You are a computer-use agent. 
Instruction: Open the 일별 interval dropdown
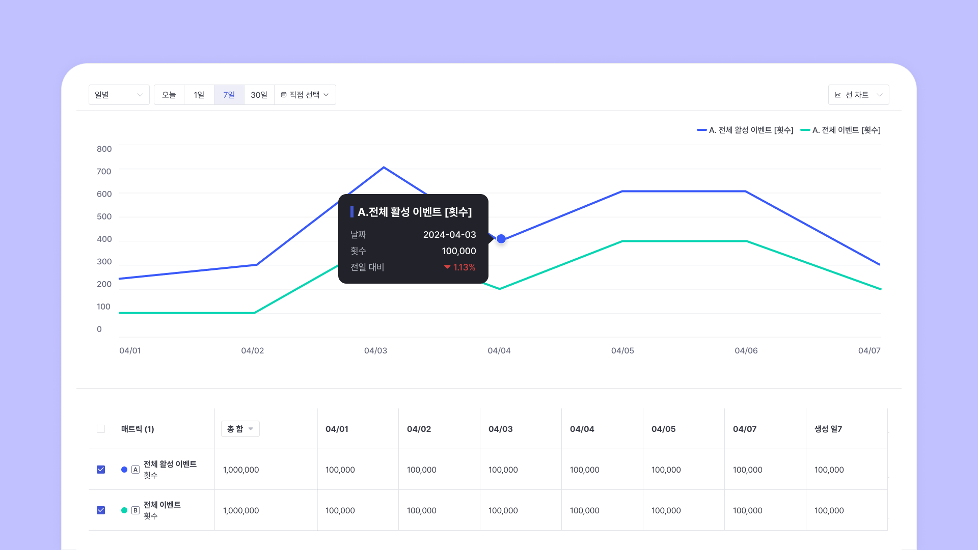point(119,95)
